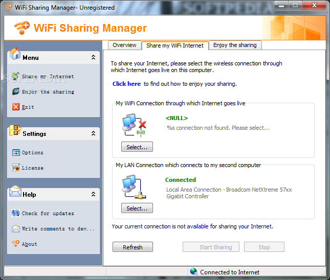The image size is (330, 280).
Task: Follow the Click here link
Action: 126,84
